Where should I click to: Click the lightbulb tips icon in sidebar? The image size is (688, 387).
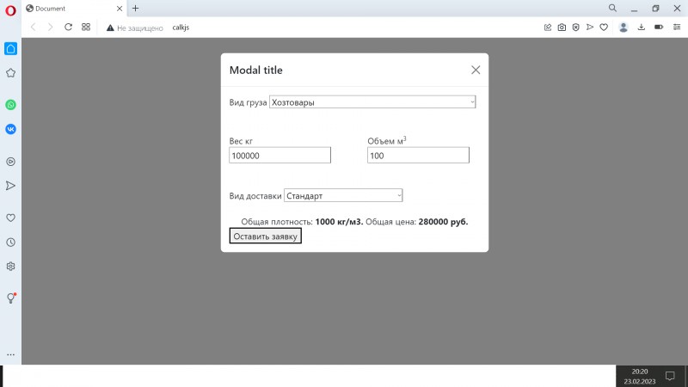(x=10, y=298)
